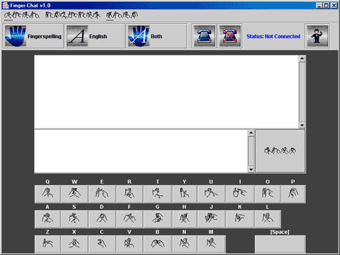Viewport: 340px width, 255px height.
Task: Select the Fingerspelling display mode button
Action: [x=33, y=36]
